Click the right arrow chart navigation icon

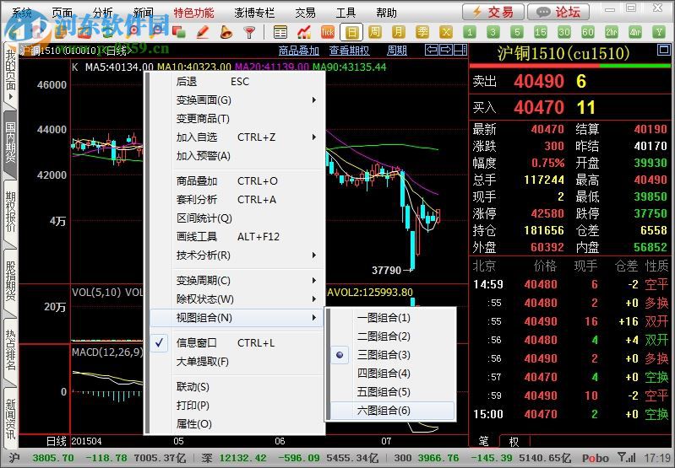(x=446, y=51)
